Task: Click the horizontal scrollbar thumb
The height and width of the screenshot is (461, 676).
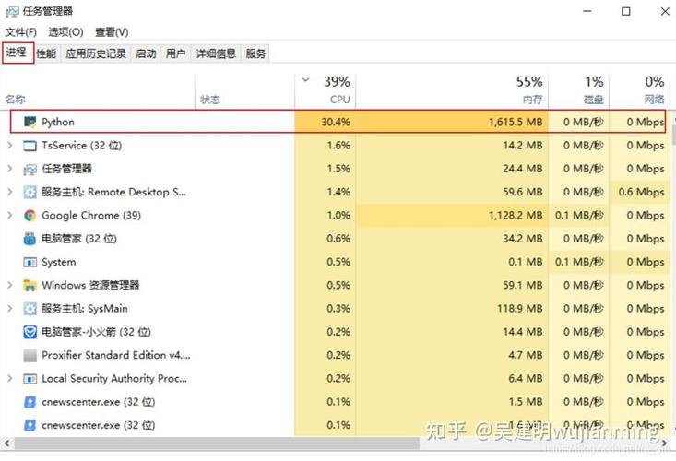Action: [217, 443]
